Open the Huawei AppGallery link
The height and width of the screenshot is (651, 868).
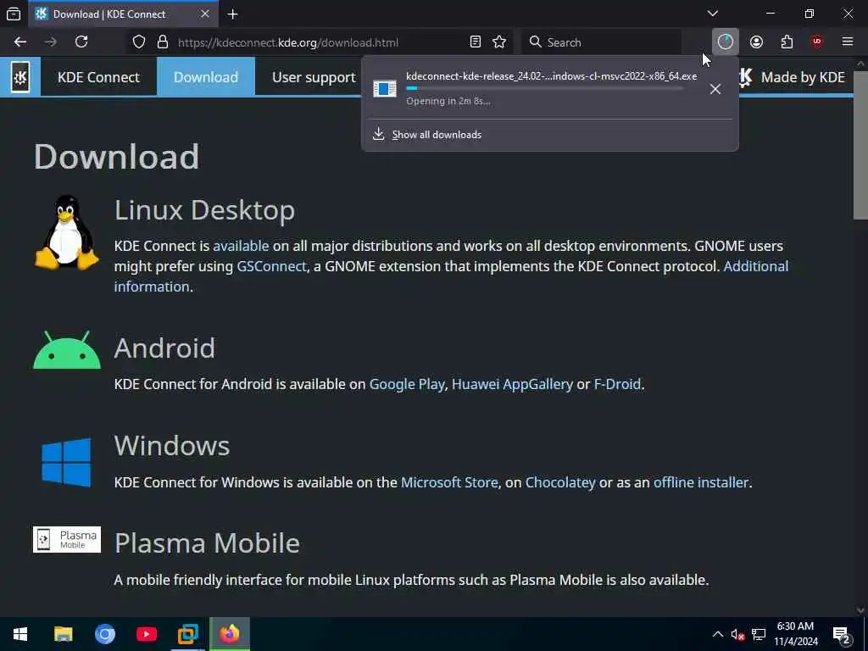click(512, 384)
